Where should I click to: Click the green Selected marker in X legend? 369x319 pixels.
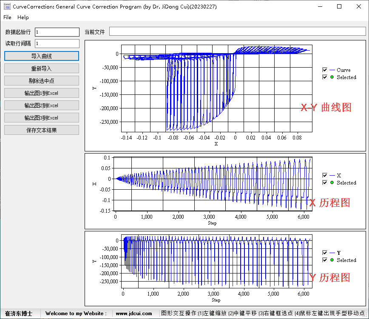point(332,182)
